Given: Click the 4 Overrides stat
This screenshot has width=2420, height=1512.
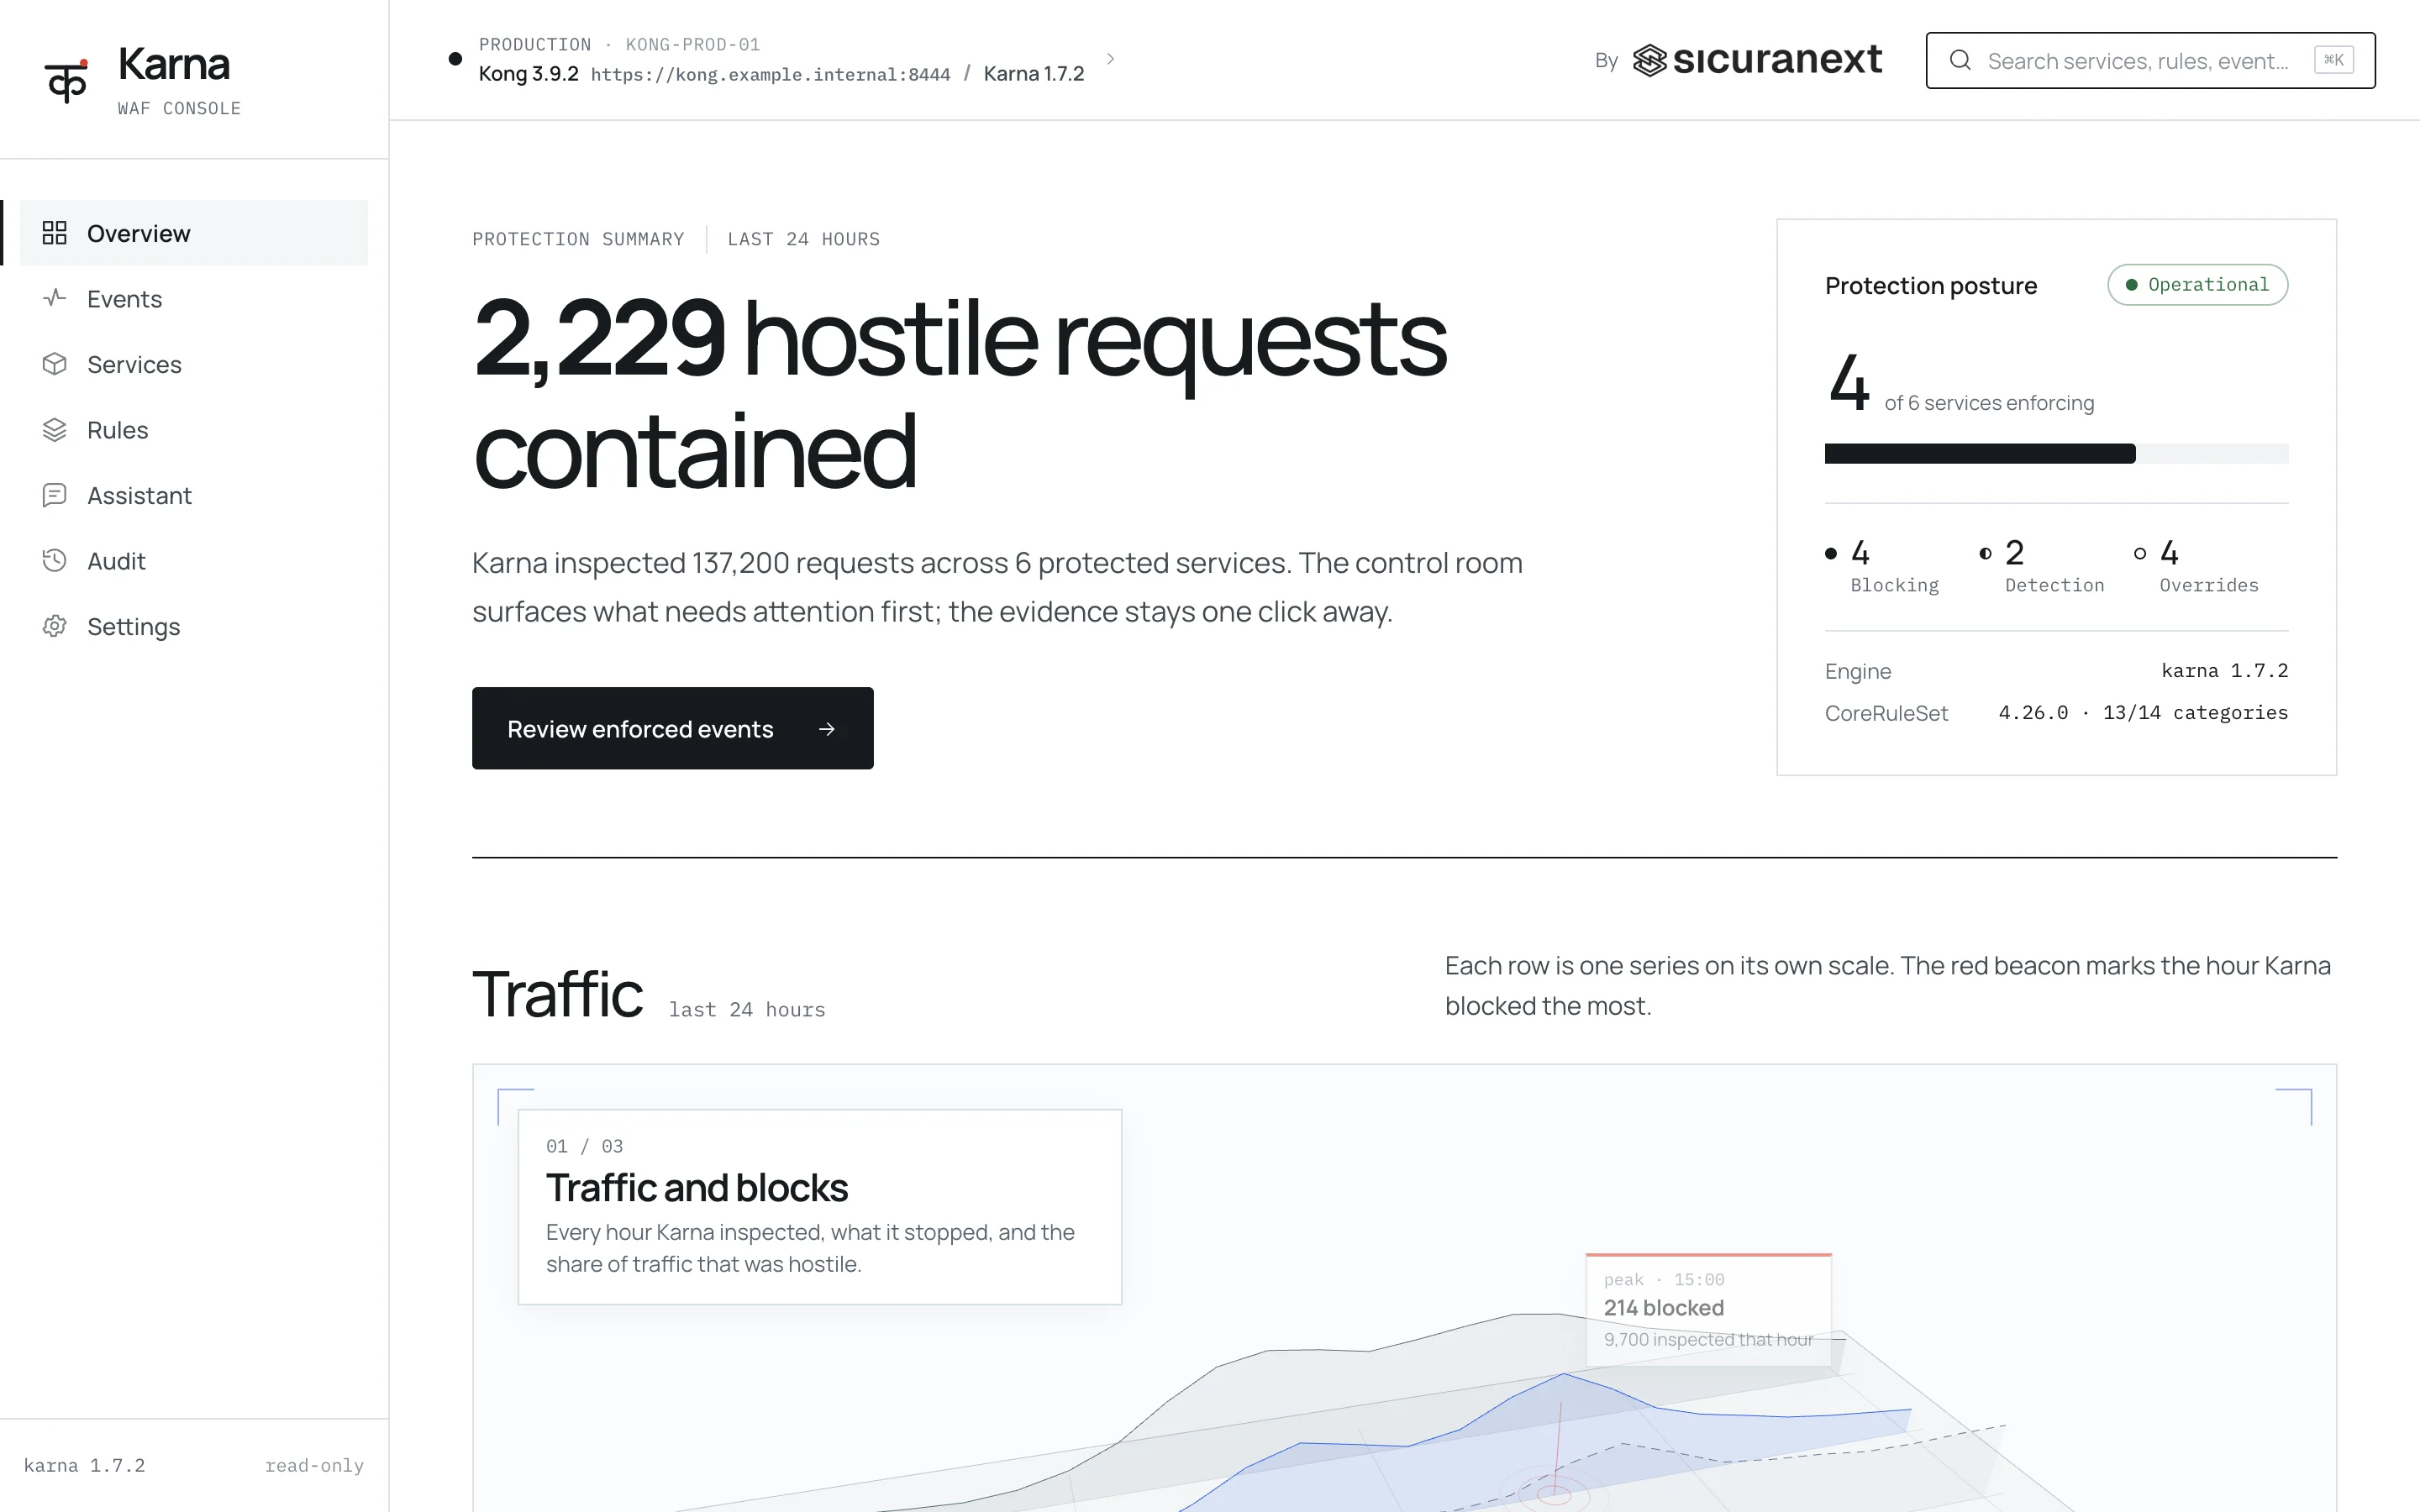Looking at the screenshot, I should [2196, 566].
